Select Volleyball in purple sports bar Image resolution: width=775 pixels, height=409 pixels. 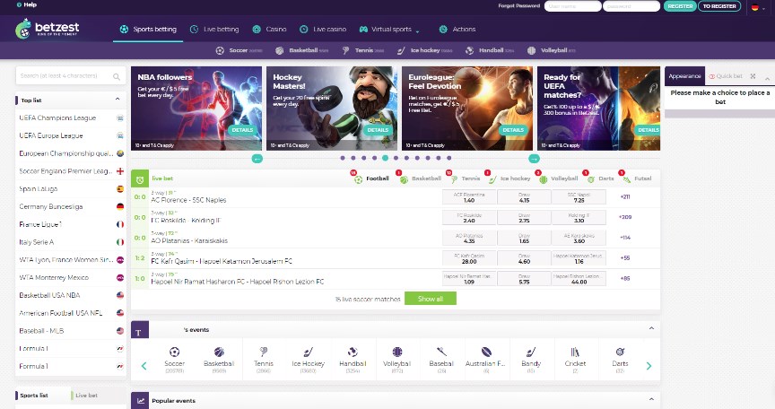(x=552, y=50)
